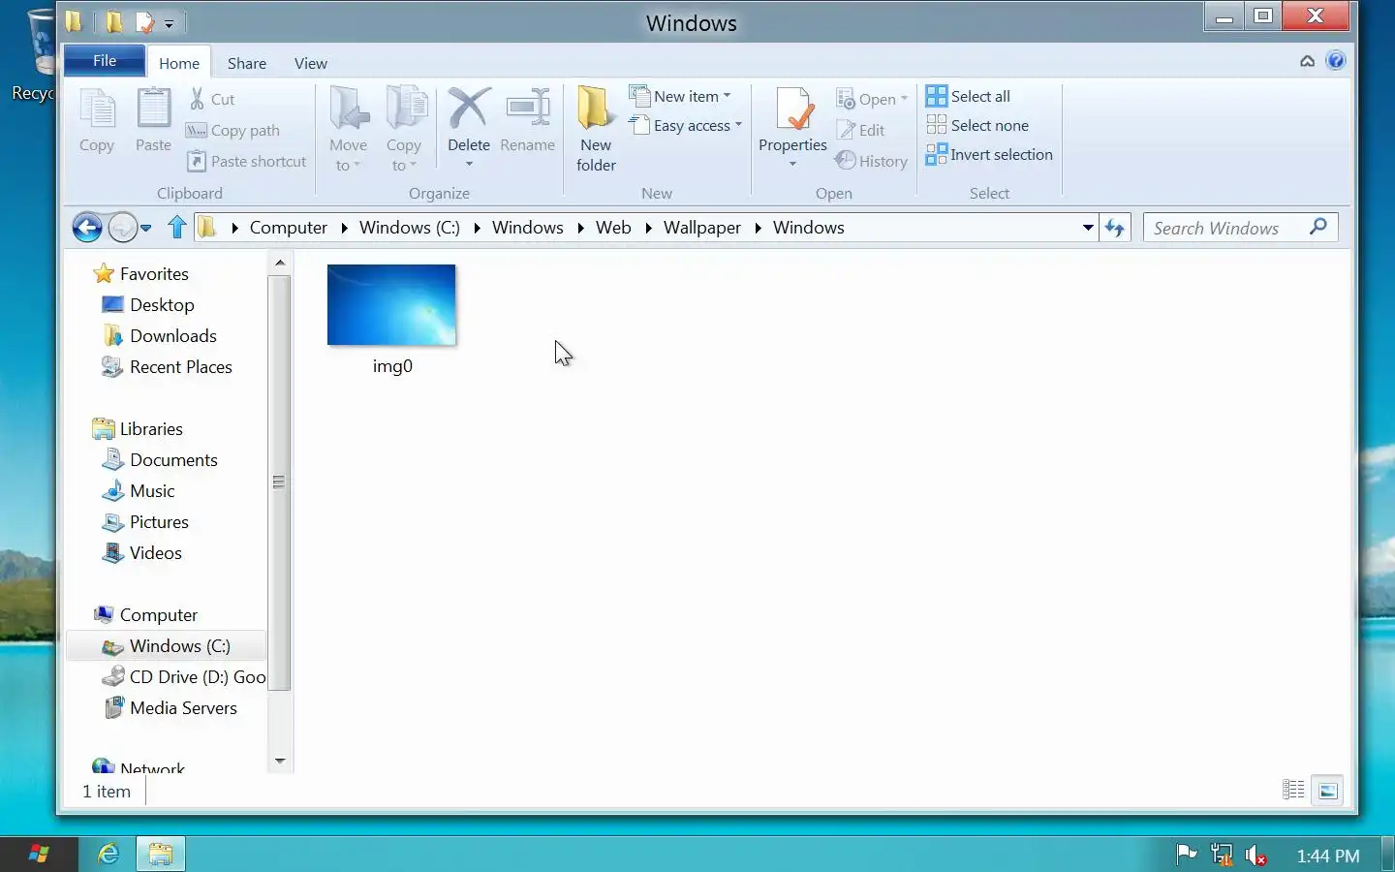The width and height of the screenshot is (1395, 872).
Task: Click Paste shortcut in the ribbon
Action: pyautogui.click(x=246, y=161)
